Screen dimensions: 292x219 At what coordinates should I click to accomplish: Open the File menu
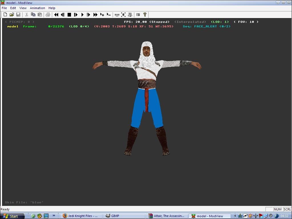pyautogui.click(x=4, y=8)
